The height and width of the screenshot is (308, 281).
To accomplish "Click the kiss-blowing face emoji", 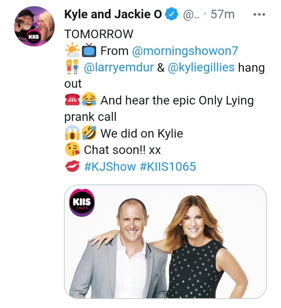I will [x=72, y=150].
